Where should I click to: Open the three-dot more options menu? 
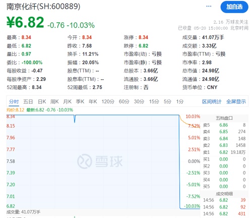tap(209, 6)
